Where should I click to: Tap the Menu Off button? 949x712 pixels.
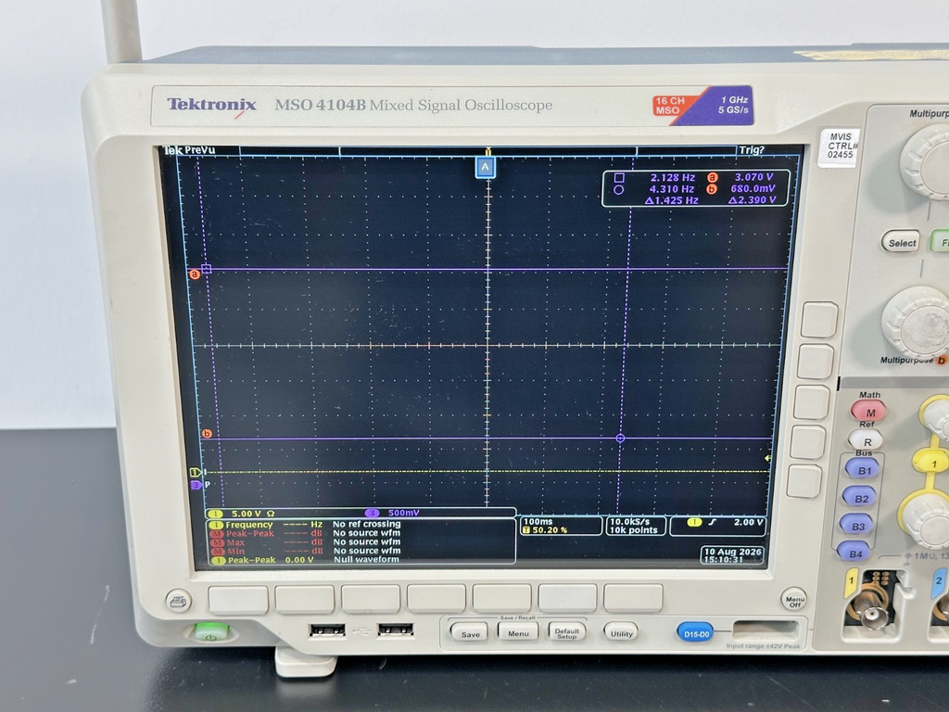tap(794, 600)
